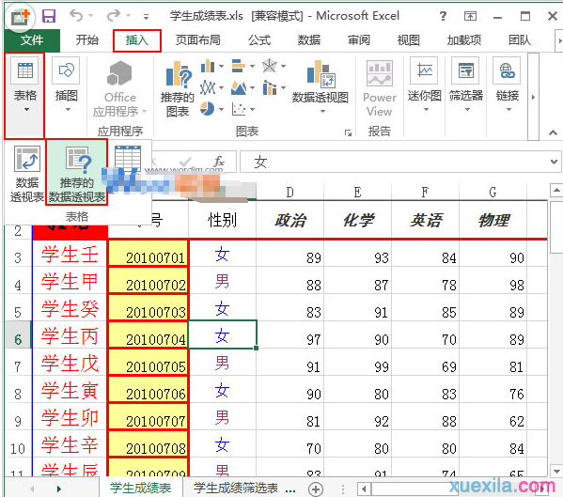This screenshot has width=563, height=497.
Task: Click the add new sheet plus button
Action: (316, 489)
